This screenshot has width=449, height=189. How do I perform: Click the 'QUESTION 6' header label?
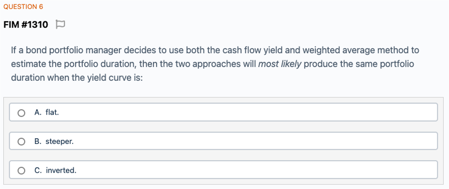pyautogui.click(x=23, y=7)
